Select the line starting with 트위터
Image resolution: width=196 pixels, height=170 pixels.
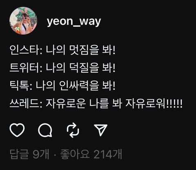62,68
